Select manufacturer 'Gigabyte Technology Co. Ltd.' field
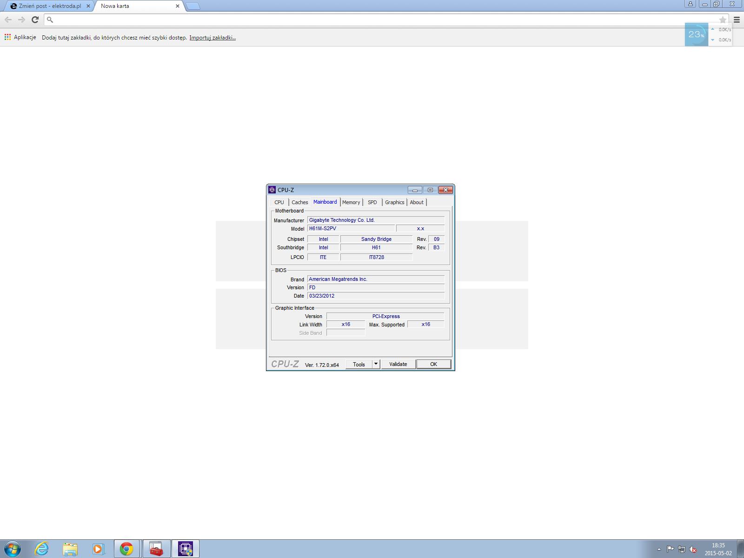The width and height of the screenshot is (744, 558). point(376,220)
